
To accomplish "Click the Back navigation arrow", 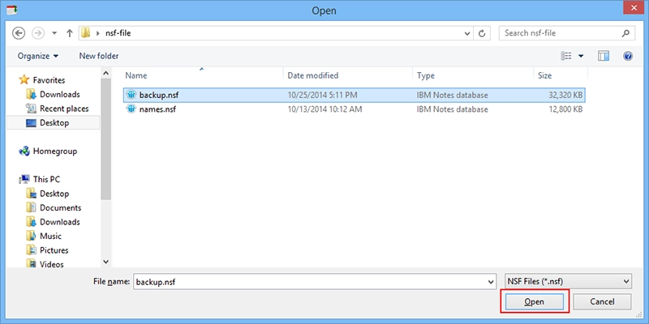I will (x=19, y=33).
